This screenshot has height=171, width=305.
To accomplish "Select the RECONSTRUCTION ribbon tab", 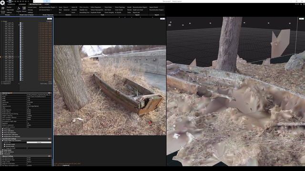I will click(x=35, y=4).
